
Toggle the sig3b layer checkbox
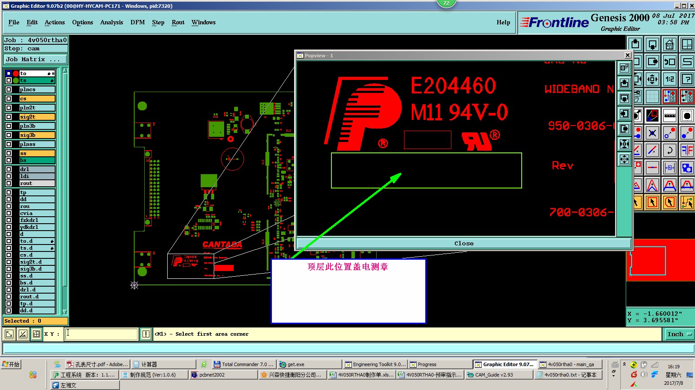coord(9,135)
